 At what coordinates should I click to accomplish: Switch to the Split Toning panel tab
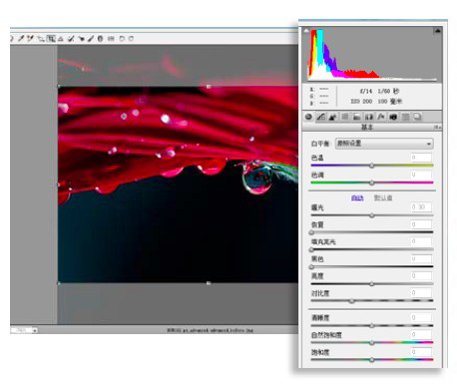point(356,117)
